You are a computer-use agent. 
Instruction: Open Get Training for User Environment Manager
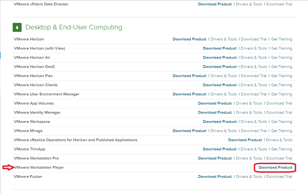coord(282,94)
